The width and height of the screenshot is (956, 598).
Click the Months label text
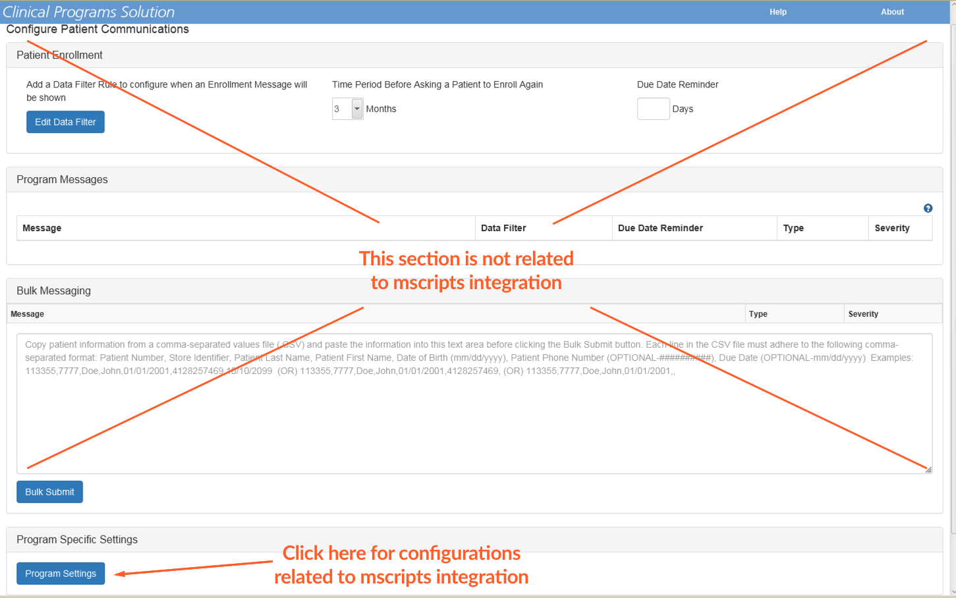click(381, 109)
